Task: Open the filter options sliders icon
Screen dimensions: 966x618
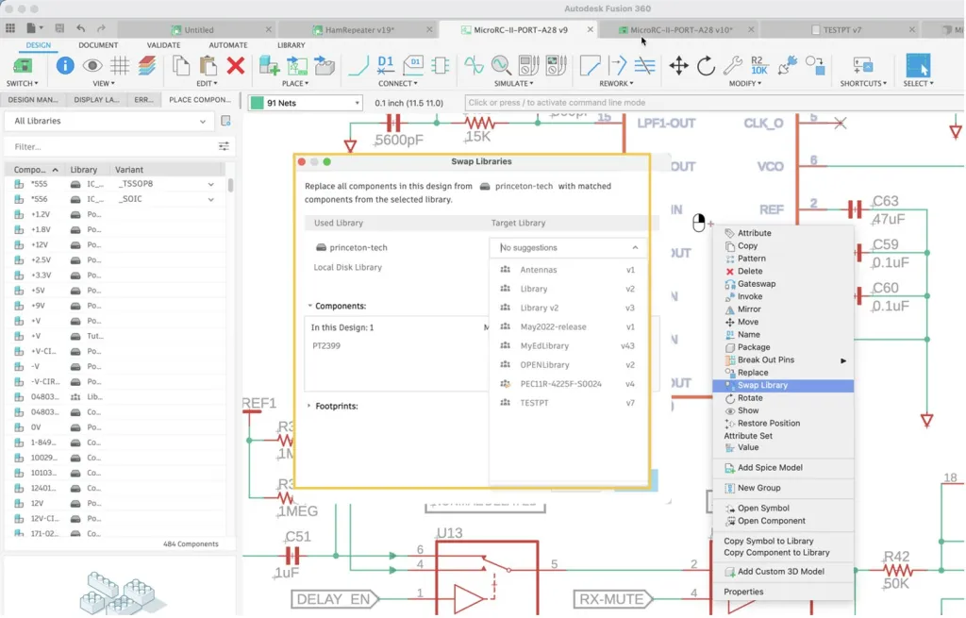Action: (224, 146)
